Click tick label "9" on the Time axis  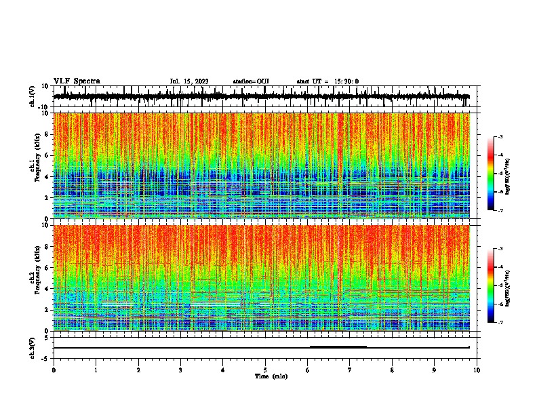tap(434, 370)
